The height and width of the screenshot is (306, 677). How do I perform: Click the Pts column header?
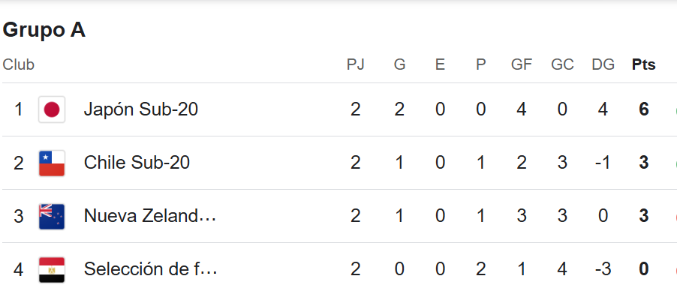click(643, 64)
